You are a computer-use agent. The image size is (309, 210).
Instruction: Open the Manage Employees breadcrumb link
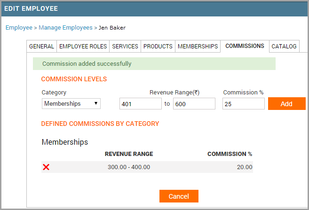coord(65,28)
